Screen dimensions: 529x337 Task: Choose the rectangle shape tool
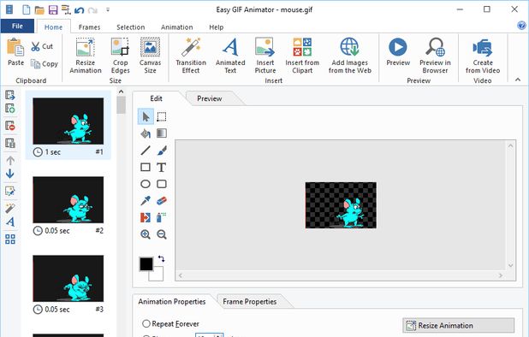coord(146,167)
